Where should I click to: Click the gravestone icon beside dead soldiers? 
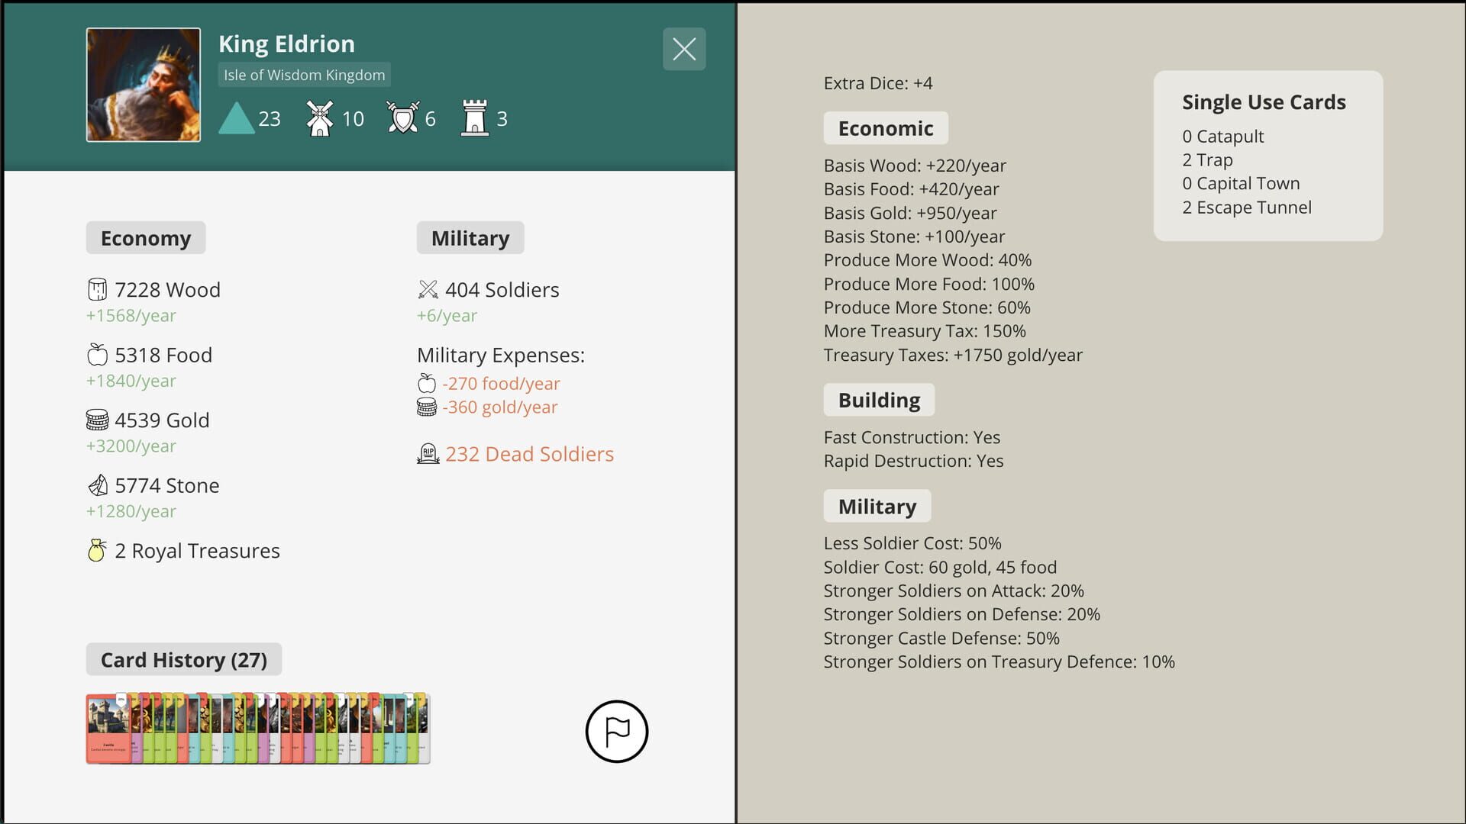click(428, 452)
